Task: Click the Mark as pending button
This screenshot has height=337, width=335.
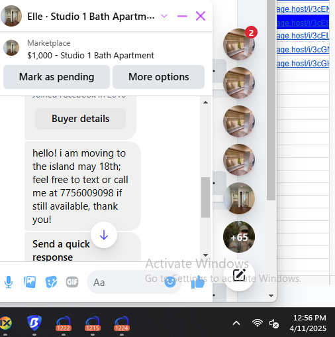Action: [x=56, y=77]
